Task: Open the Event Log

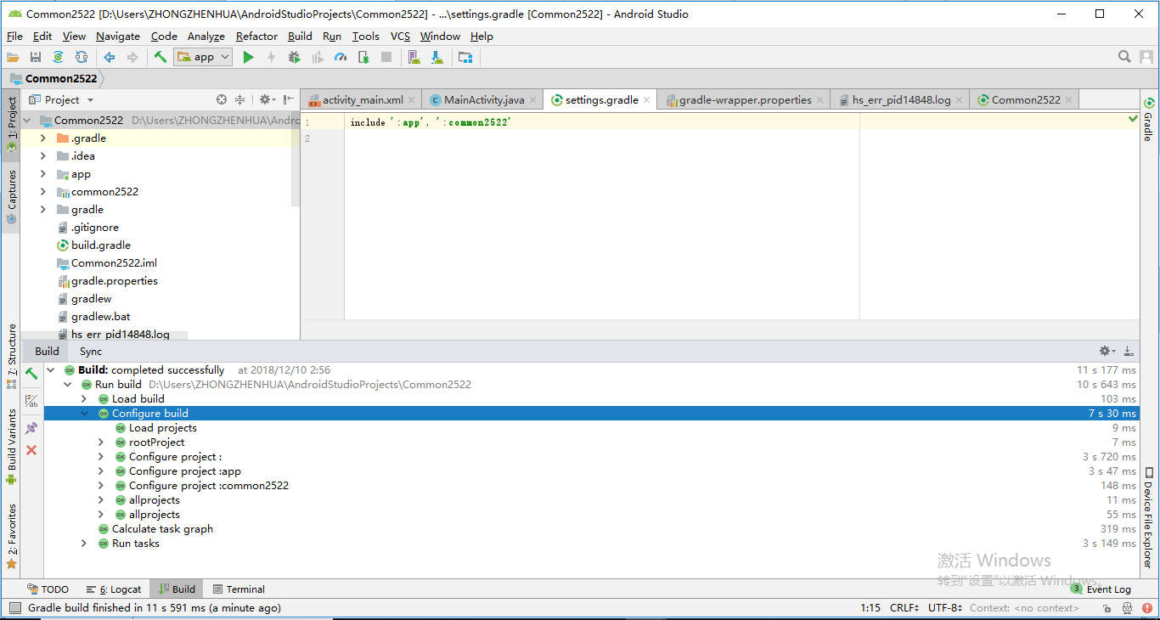Action: point(1101,589)
